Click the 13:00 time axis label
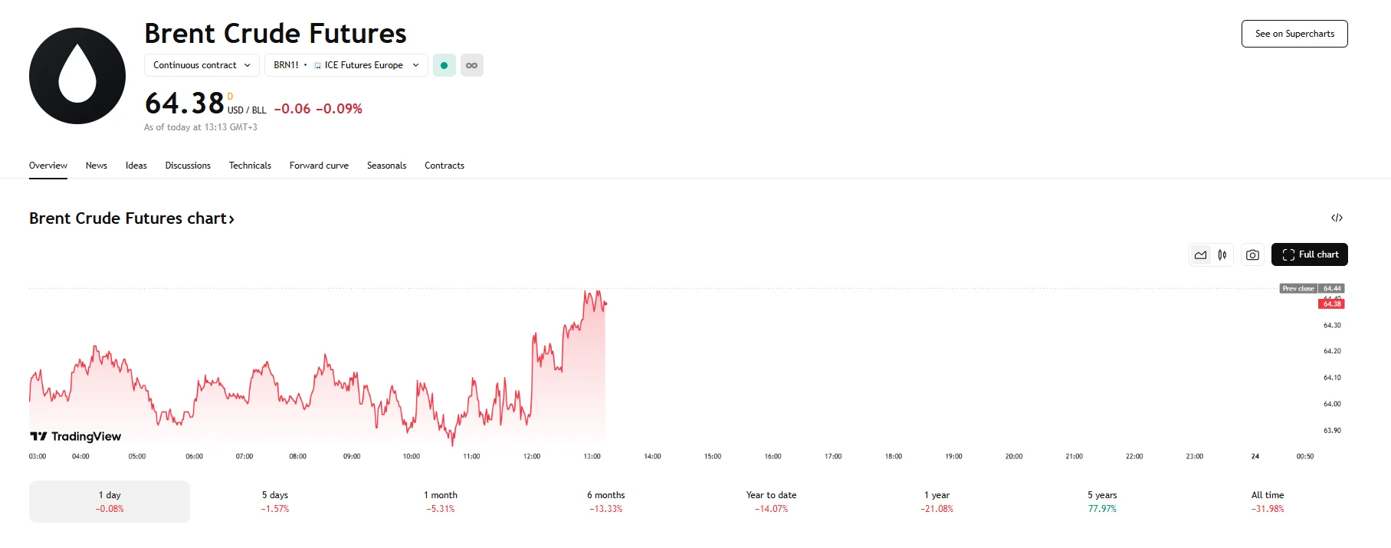The image size is (1391, 548). point(592,456)
